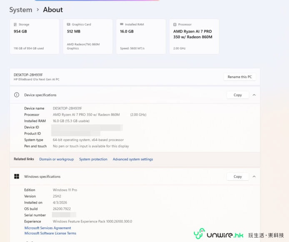Open Microsoft Software License Terms
The image size is (289, 242).
[50, 233]
